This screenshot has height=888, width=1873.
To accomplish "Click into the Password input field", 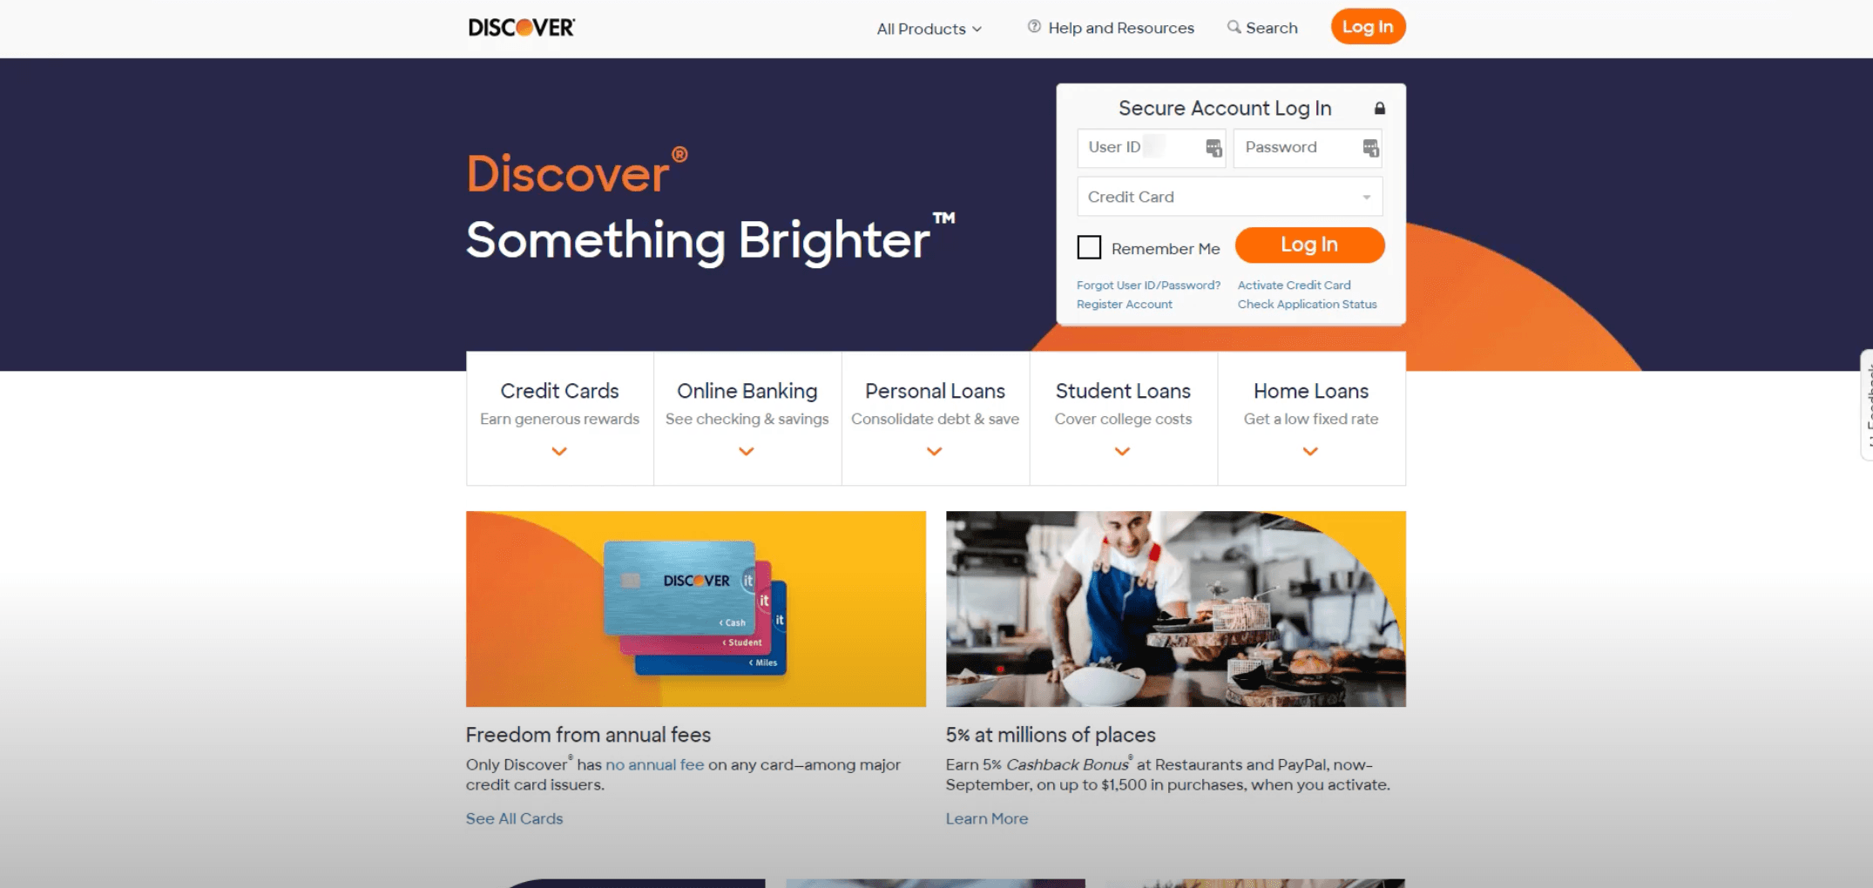I will 1307,148.
